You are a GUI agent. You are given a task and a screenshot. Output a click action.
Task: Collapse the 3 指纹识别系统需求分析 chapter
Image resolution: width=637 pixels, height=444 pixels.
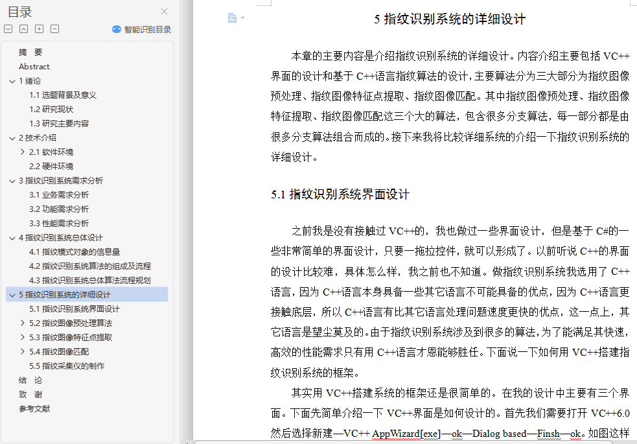click(x=12, y=181)
